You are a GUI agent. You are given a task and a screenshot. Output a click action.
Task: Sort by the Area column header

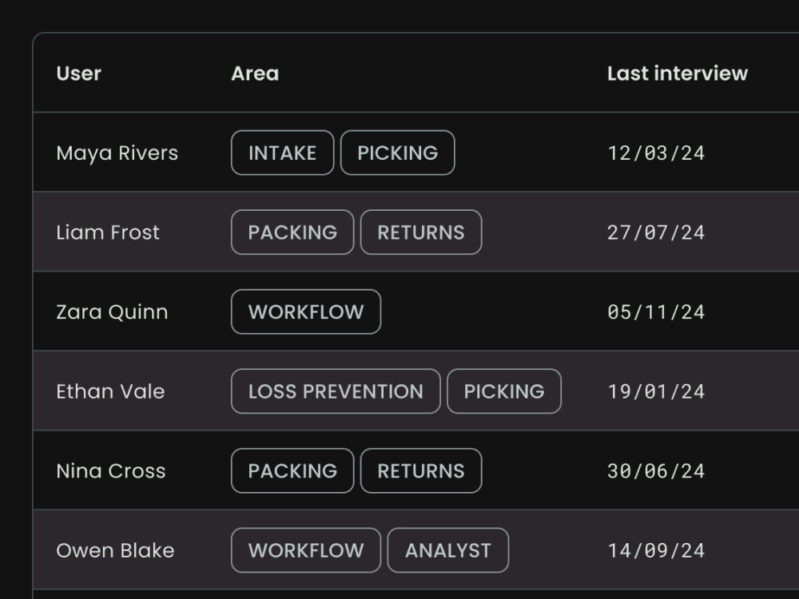(255, 73)
